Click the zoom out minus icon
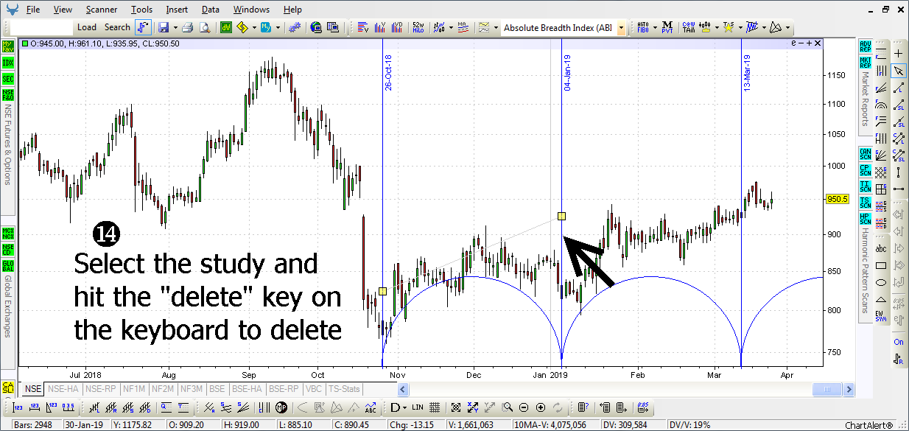 click(524, 407)
